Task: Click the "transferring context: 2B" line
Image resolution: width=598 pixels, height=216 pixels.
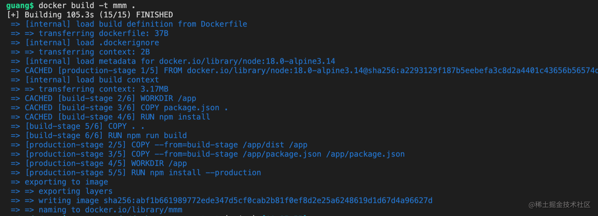Action: pos(94,52)
